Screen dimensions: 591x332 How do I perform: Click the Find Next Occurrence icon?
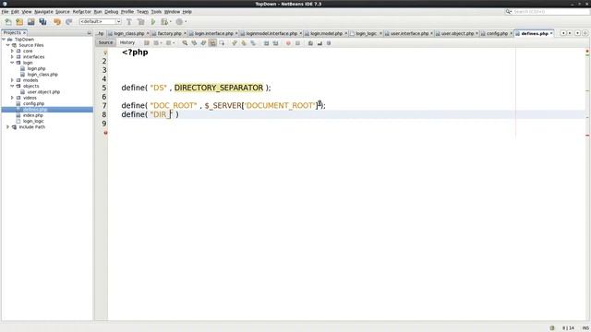[x=203, y=43]
